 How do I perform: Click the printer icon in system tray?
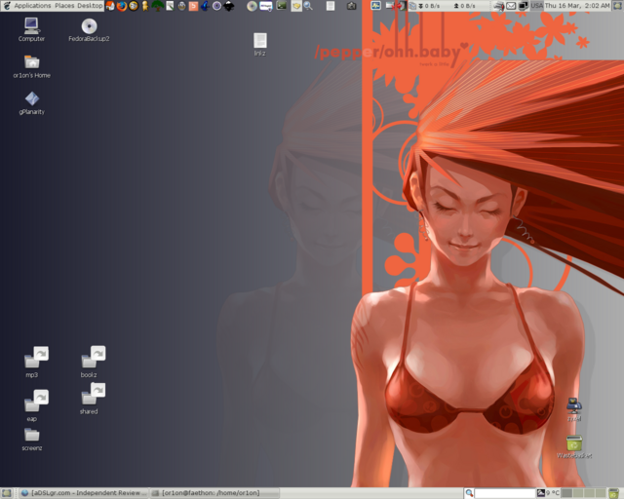pos(498,6)
